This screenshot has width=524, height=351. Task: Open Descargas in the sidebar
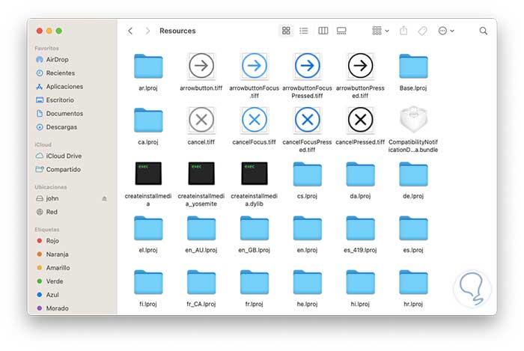click(61, 126)
